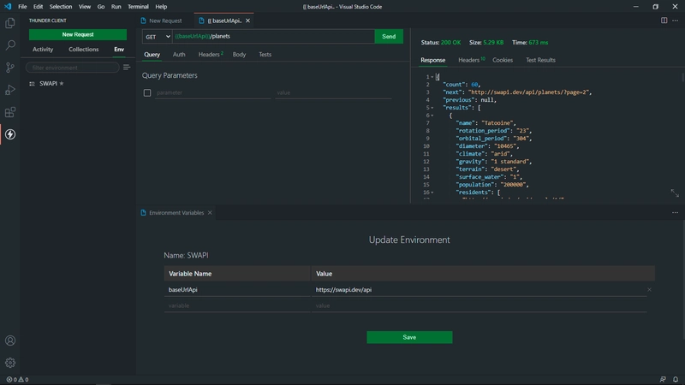Open the View menu

coord(85,7)
